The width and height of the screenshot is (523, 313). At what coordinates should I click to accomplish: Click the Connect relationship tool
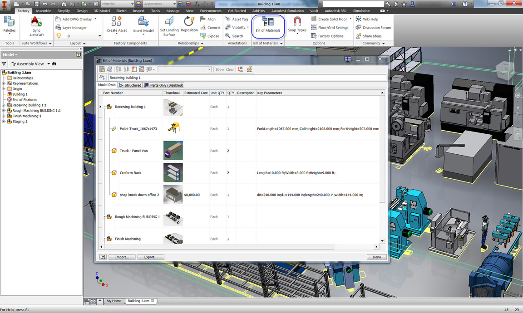pos(211,28)
